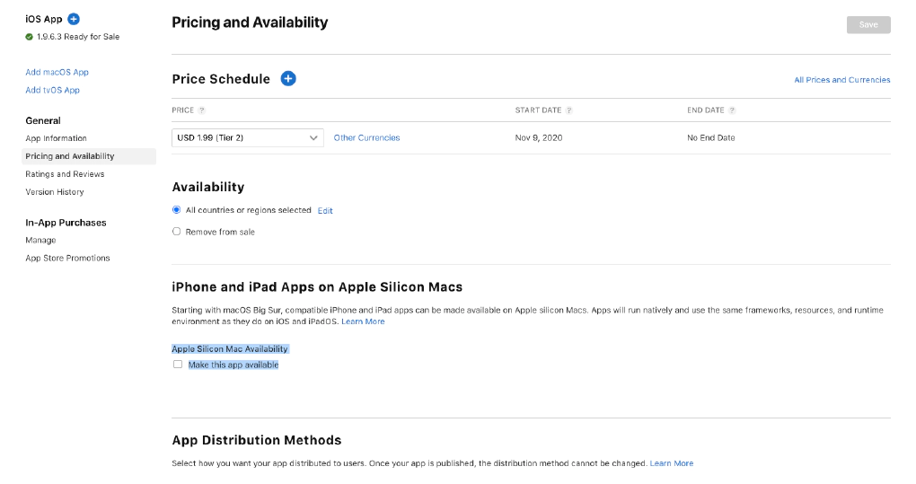Click Add macOS App link
The height and width of the screenshot is (484, 916).
tap(57, 72)
